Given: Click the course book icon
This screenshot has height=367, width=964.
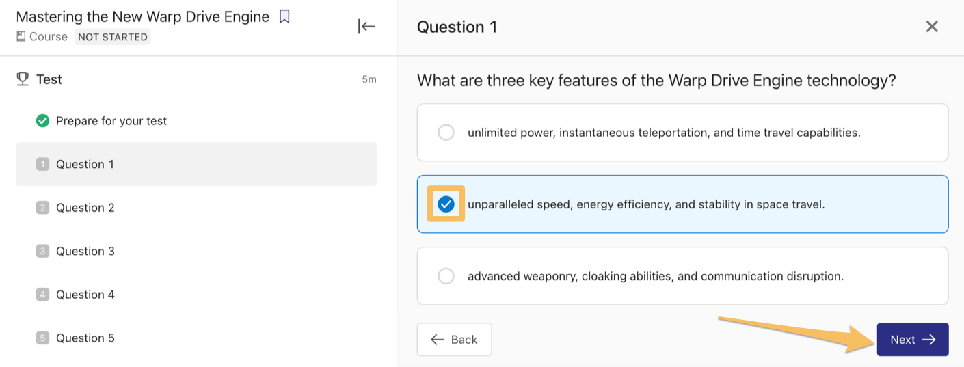Looking at the screenshot, I should [21, 37].
